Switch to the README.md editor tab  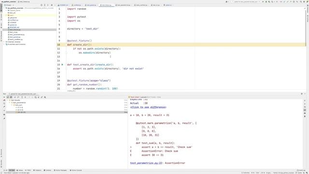63,5
